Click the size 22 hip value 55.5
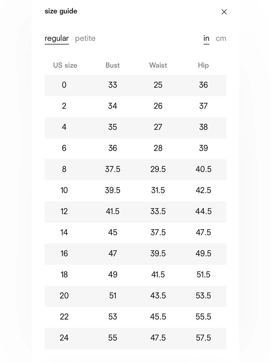The width and height of the screenshot is (271, 362). point(203,317)
